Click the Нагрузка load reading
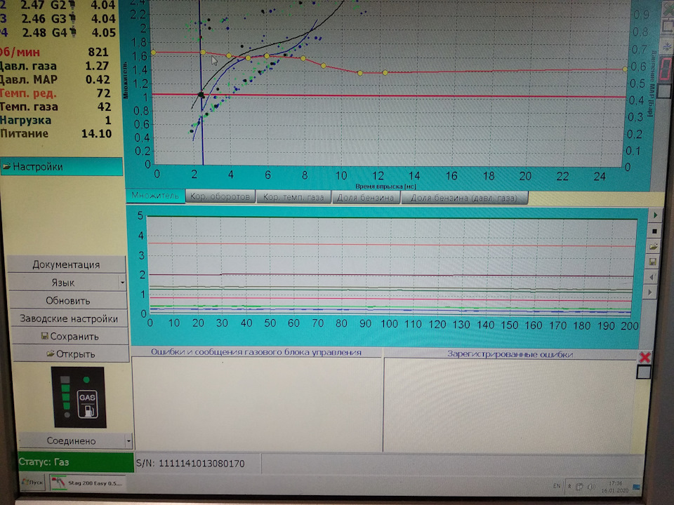This screenshot has width=674, height=505. pos(108,120)
